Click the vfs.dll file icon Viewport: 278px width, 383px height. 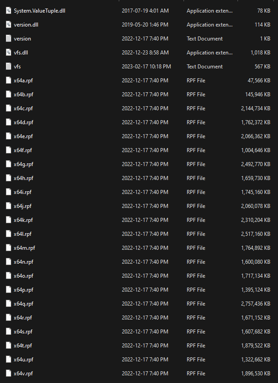tap(8, 52)
